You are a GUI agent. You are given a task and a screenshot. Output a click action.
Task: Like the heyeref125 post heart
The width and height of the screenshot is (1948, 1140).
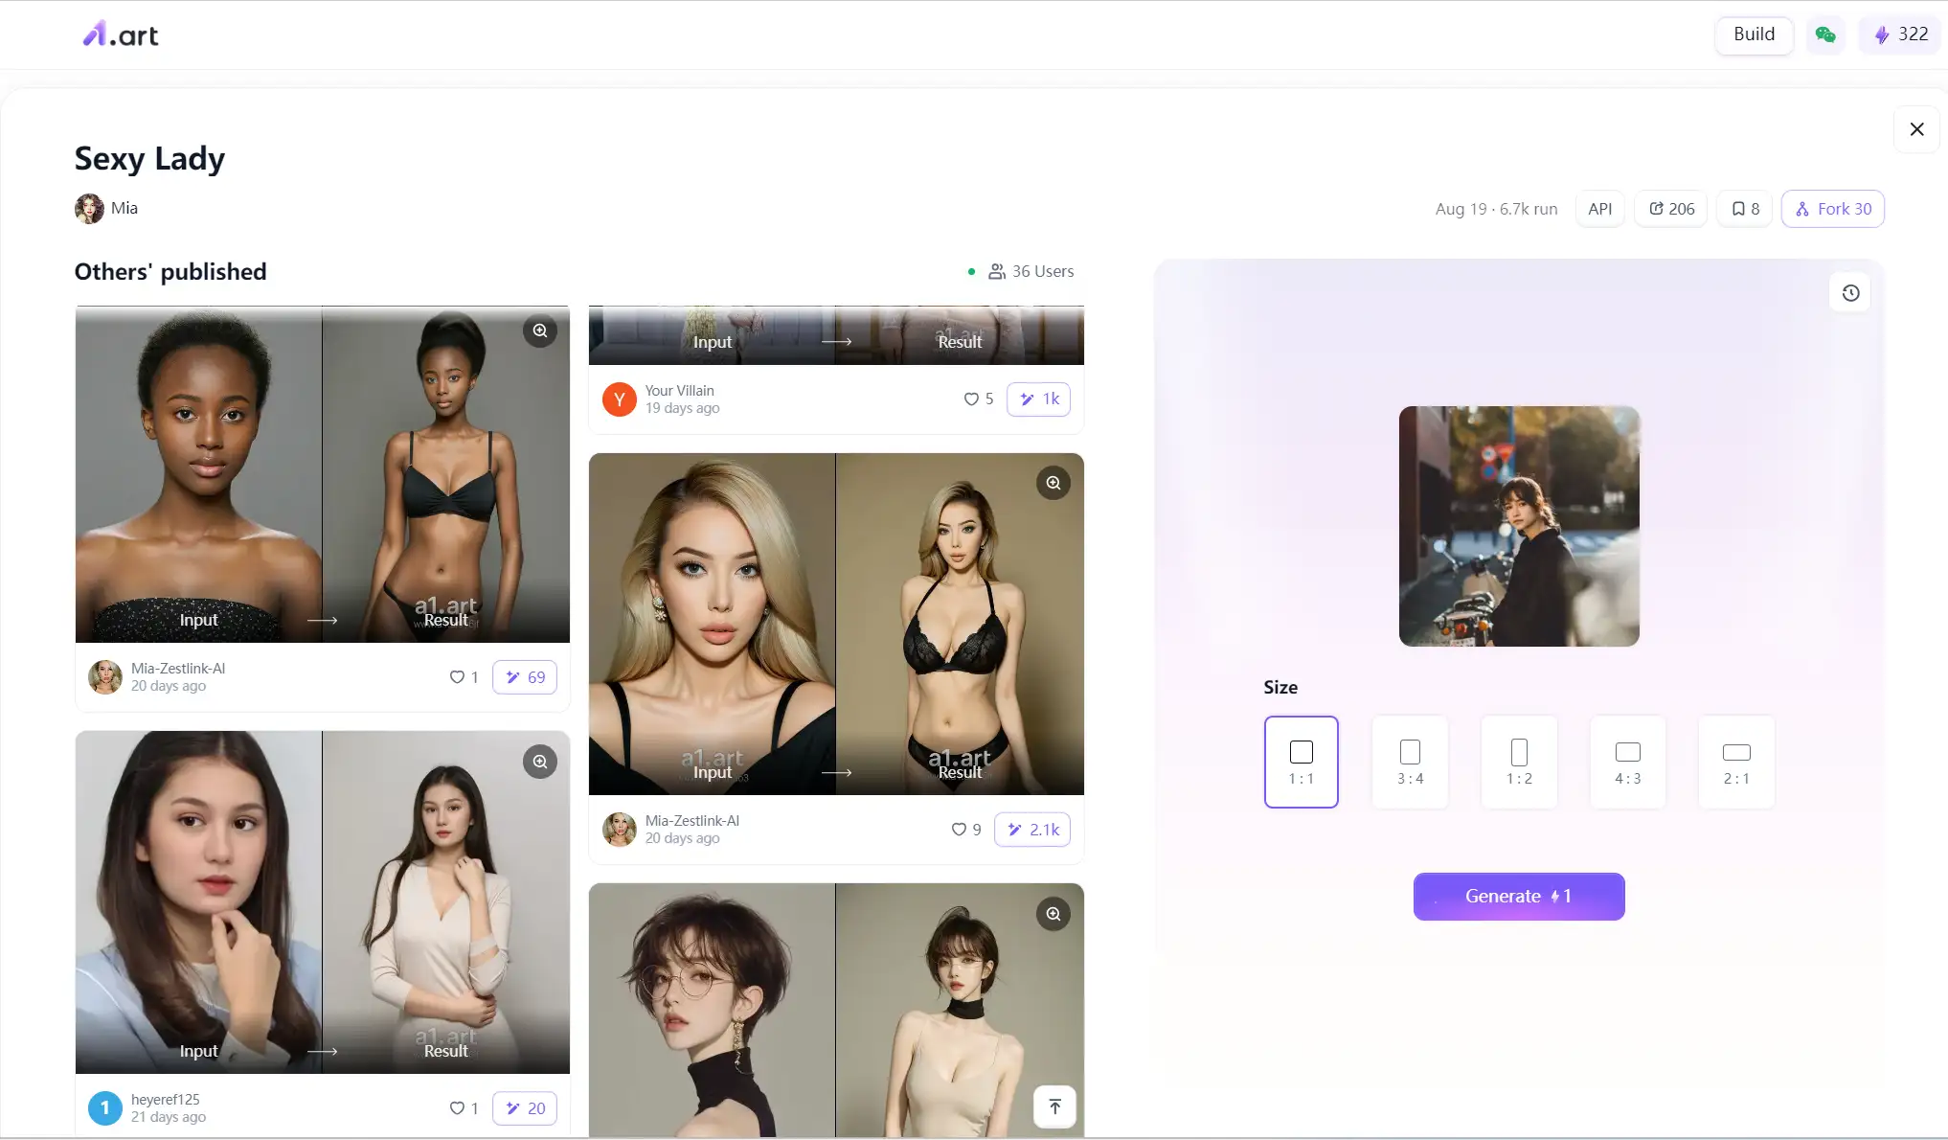[457, 1108]
